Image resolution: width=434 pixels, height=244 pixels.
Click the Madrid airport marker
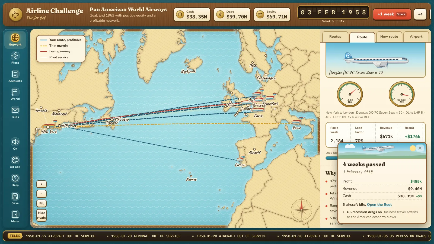[x=254, y=149]
